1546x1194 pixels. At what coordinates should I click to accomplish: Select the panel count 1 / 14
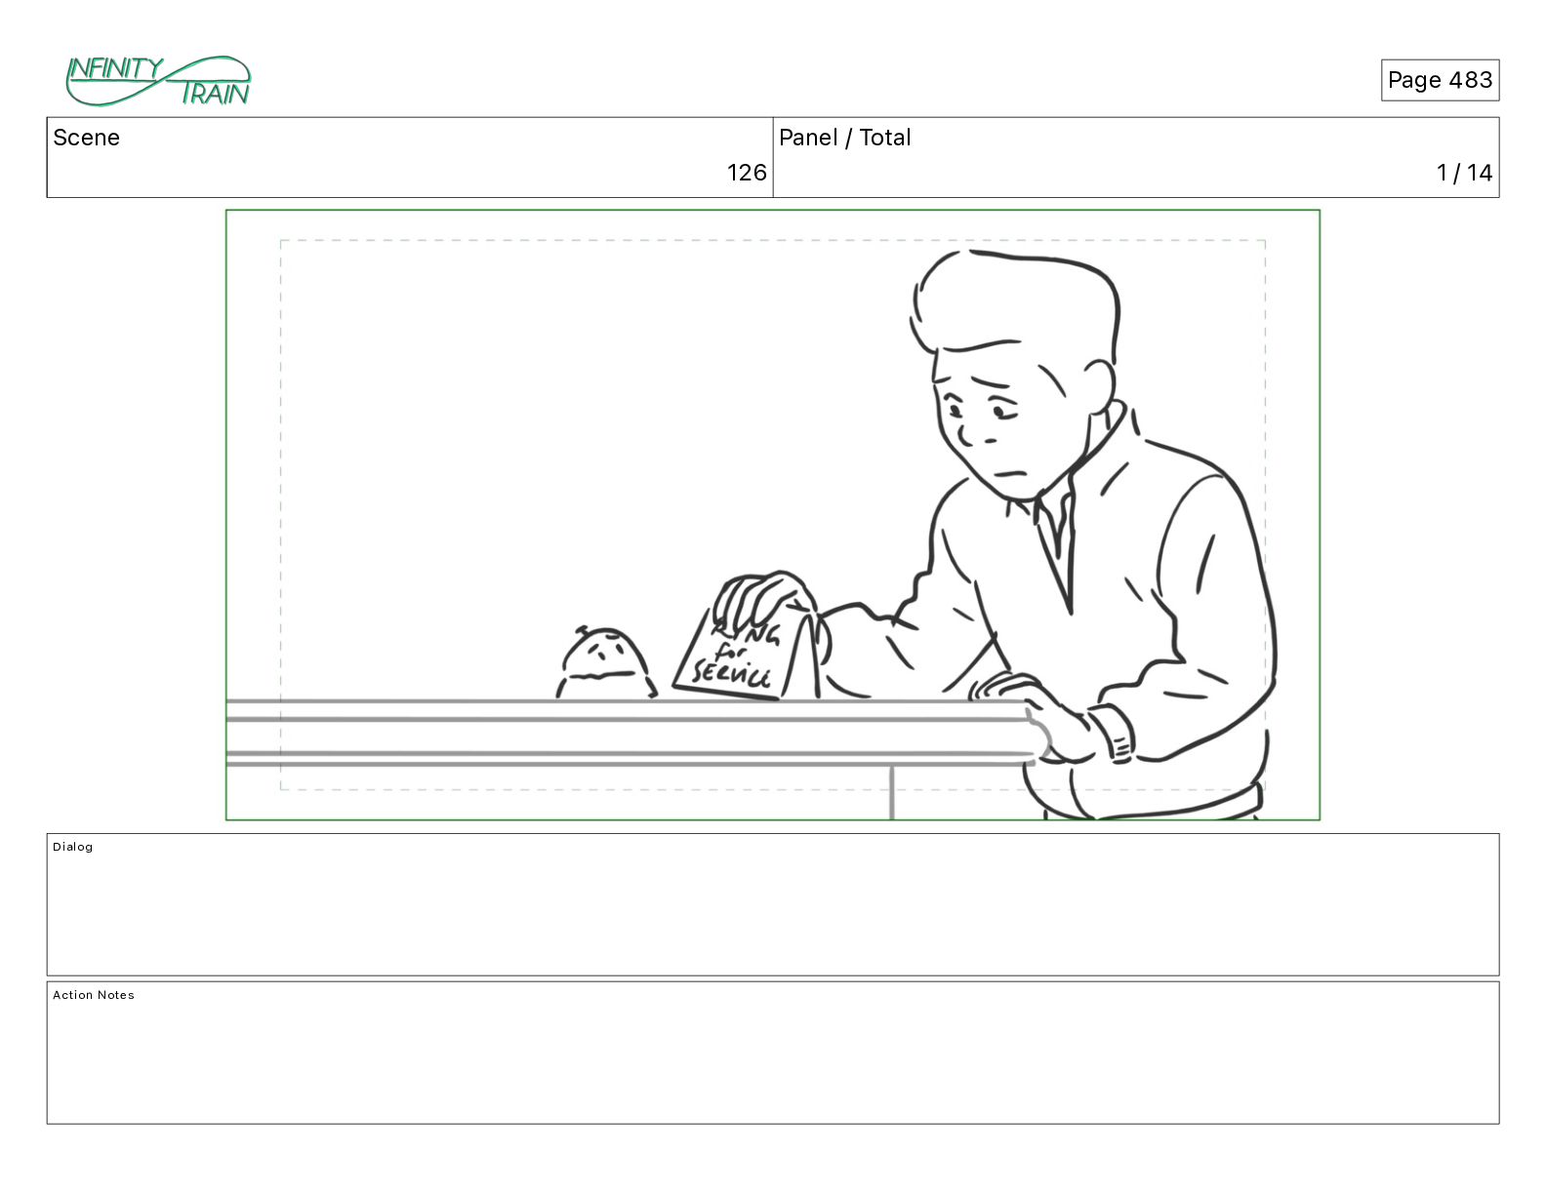pyautogui.click(x=1464, y=173)
